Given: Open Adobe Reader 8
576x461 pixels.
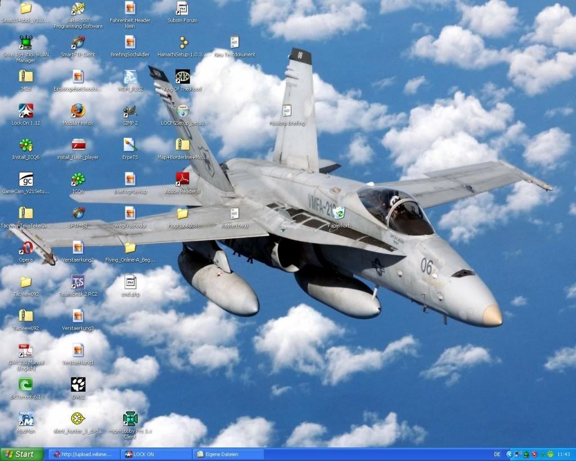Looking at the screenshot, I should [182, 180].
